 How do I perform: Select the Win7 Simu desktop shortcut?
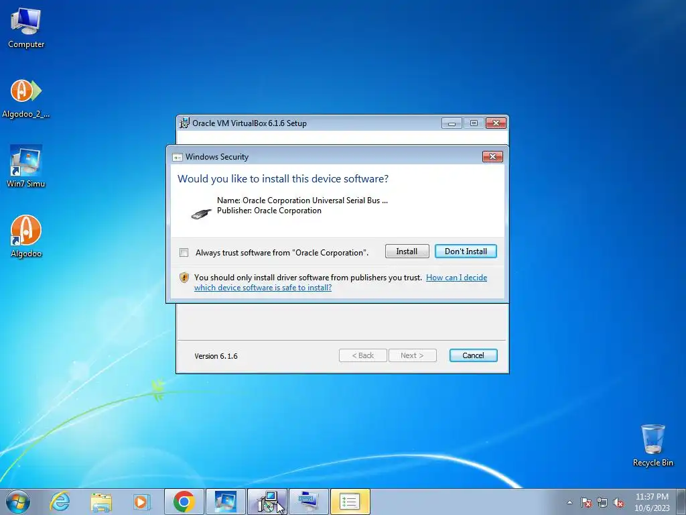tap(26, 166)
